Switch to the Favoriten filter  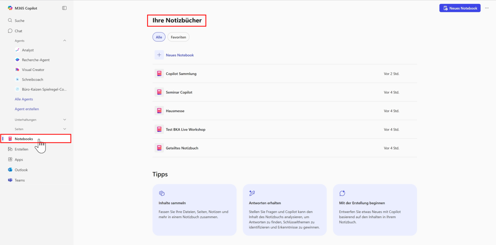click(x=178, y=37)
